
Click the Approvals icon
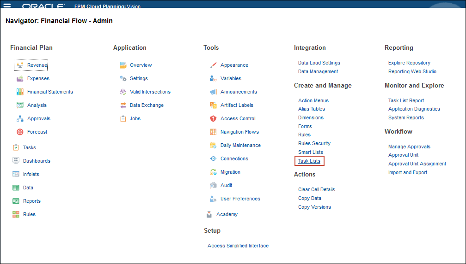point(20,118)
